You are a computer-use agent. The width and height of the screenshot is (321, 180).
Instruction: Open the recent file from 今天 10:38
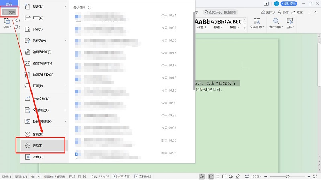pos(126,42)
